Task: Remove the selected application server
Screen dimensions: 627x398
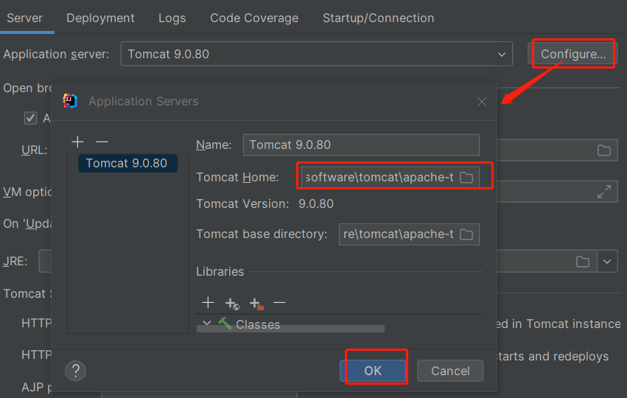Action: click(x=102, y=142)
